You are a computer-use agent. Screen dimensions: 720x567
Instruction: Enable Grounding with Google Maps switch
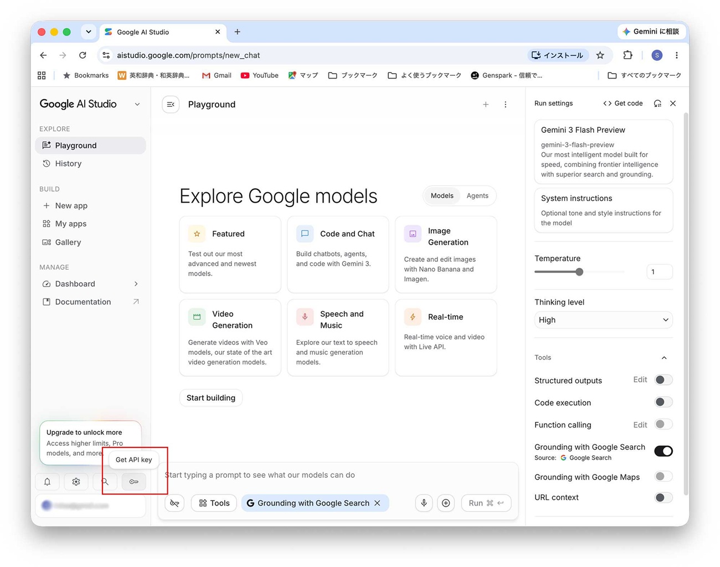pos(664,476)
